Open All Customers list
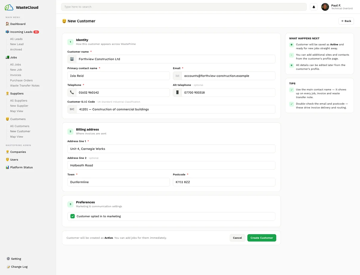 pos(20,126)
